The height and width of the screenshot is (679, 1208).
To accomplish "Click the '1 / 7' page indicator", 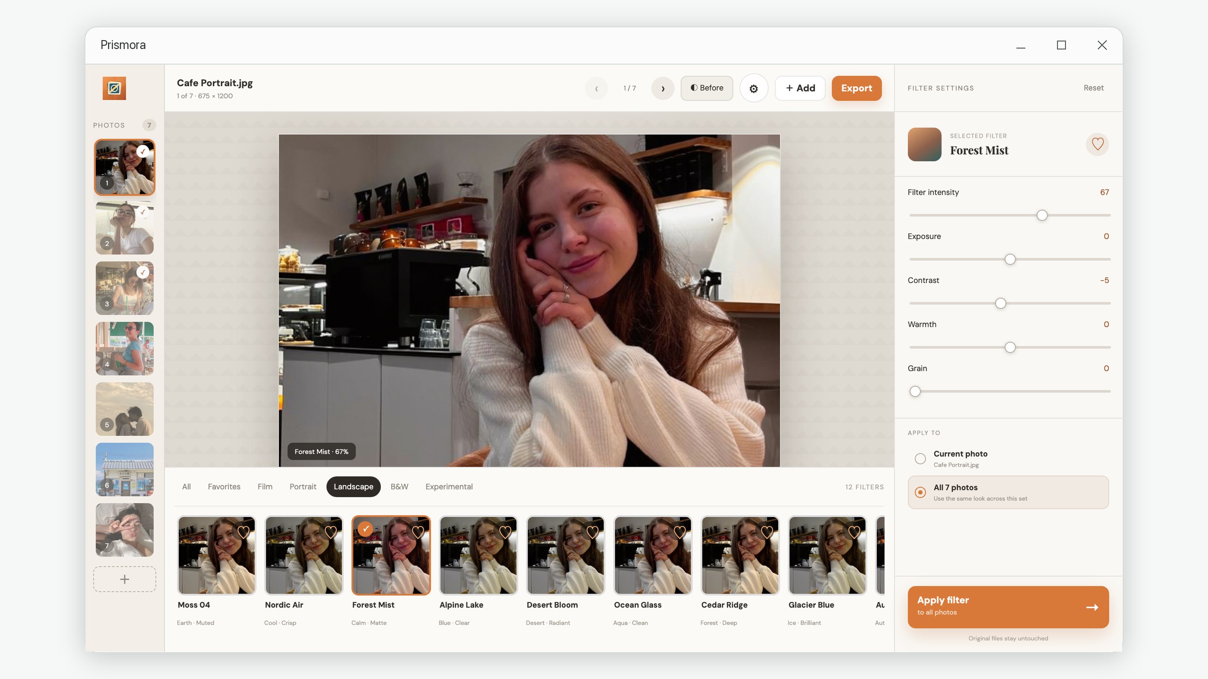I will pyautogui.click(x=629, y=88).
